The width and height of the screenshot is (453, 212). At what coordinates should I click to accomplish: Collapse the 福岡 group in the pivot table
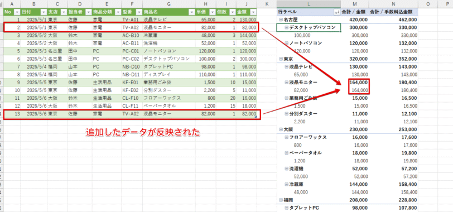pyautogui.click(x=281, y=200)
